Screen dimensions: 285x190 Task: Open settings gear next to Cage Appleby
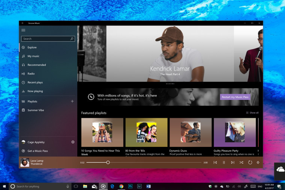[x=73, y=142]
